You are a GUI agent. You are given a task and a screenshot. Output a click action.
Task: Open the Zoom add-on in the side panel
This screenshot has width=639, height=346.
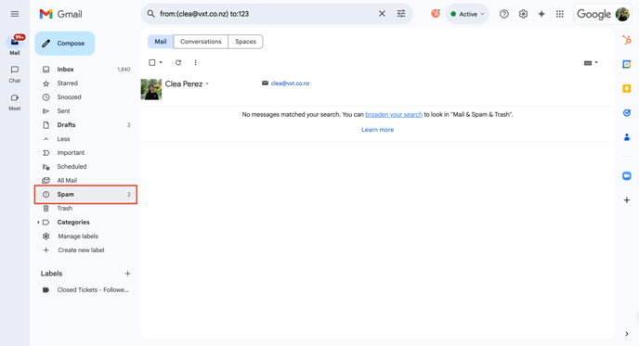pos(627,175)
